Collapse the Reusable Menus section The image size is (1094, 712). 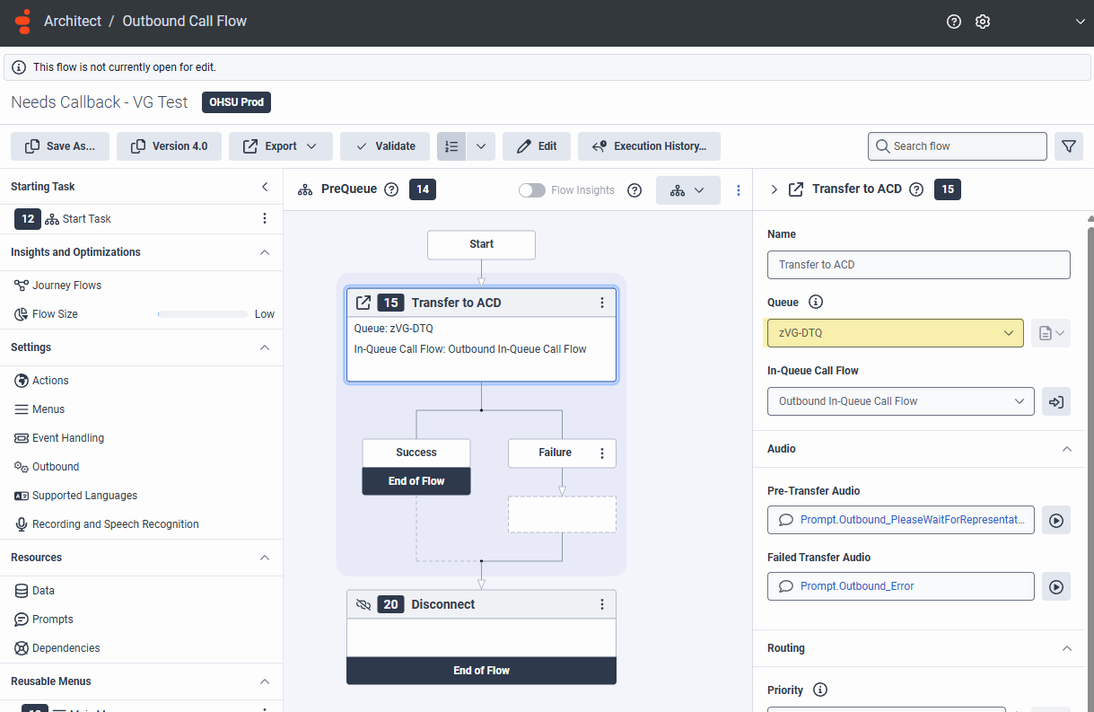point(265,681)
